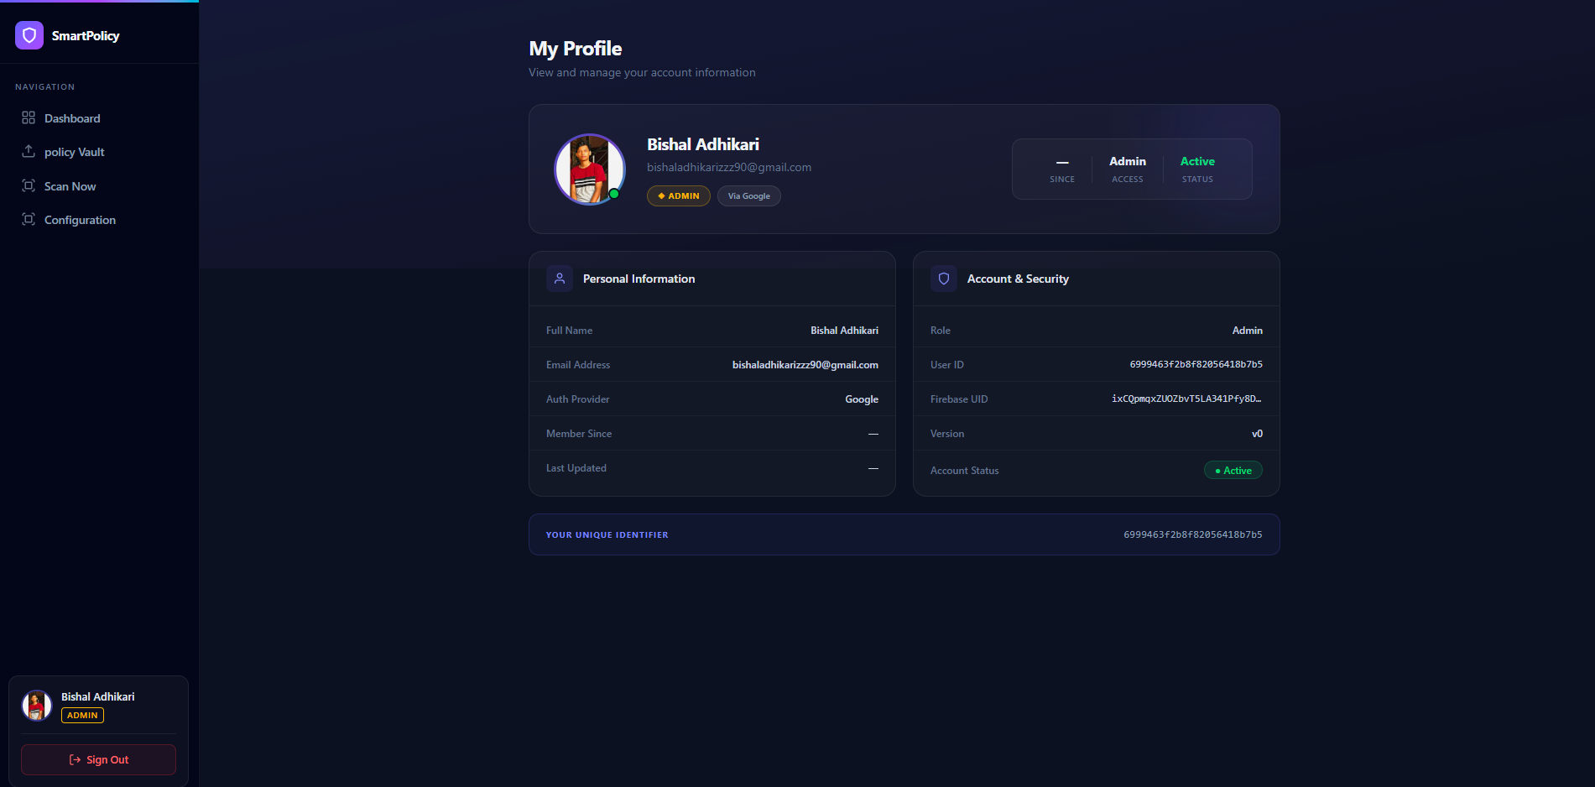Click the Scan Now scanner icon
The image size is (1595, 787).
pyautogui.click(x=29, y=186)
